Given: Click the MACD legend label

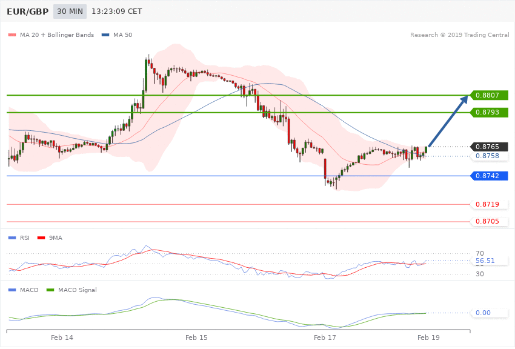Looking at the screenshot, I should coord(29,290).
